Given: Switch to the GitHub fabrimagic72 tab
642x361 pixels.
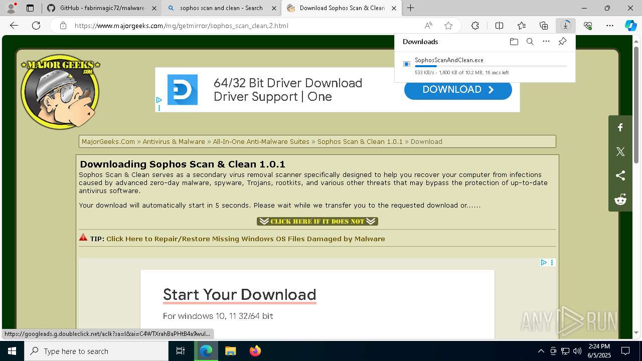Looking at the screenshot, I should [101, 8].
